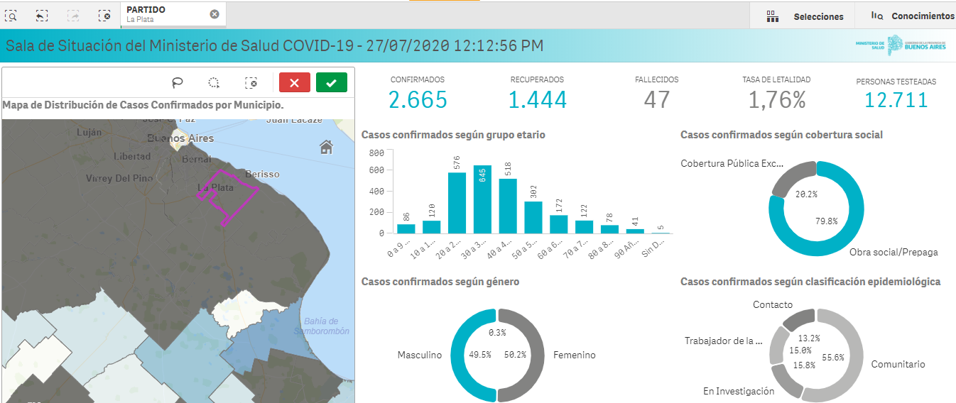This screenshot has height=403, width=956.
Task: Clear all selections icon in toolbar
Action: 104,14
